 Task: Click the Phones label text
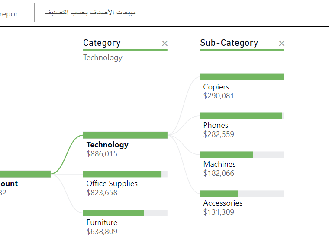click(216, 125)
